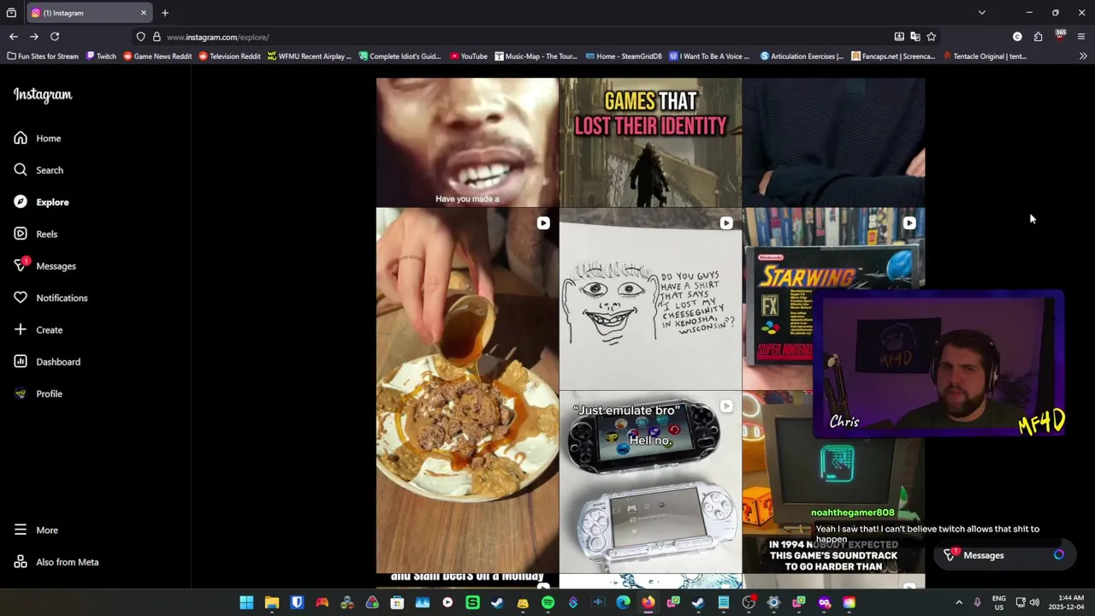
Task: Click the site padlock icon
Action: (x=157, y=37)
